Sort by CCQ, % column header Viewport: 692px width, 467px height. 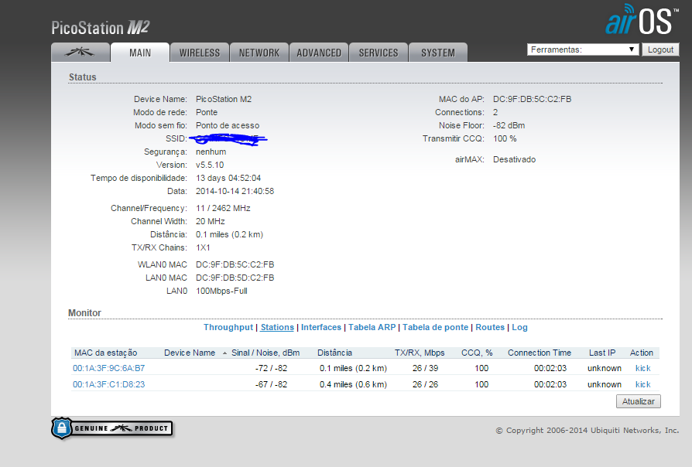pyautogui.click(x=477, y=353)
